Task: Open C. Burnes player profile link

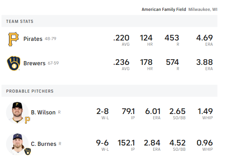Action: 43,144
